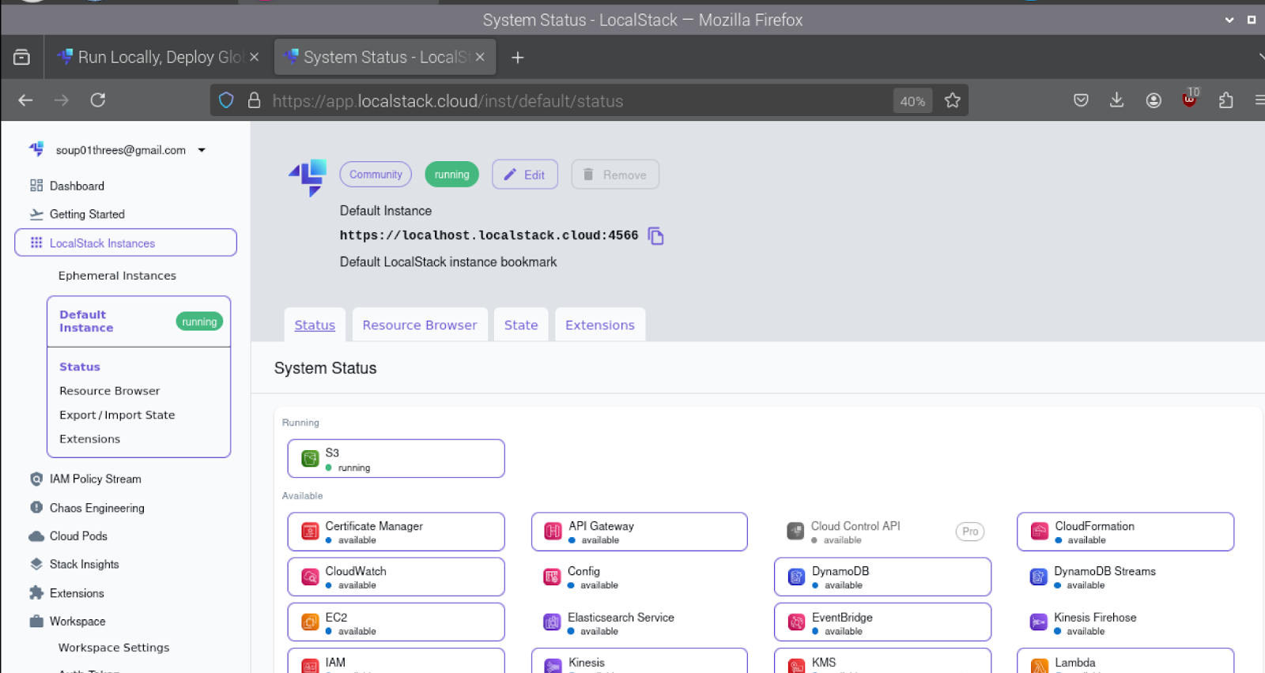The height and width of the screenshot is (673, 1265).
Task: Click the CloudFormation service icon
Action: [1040, 532]
